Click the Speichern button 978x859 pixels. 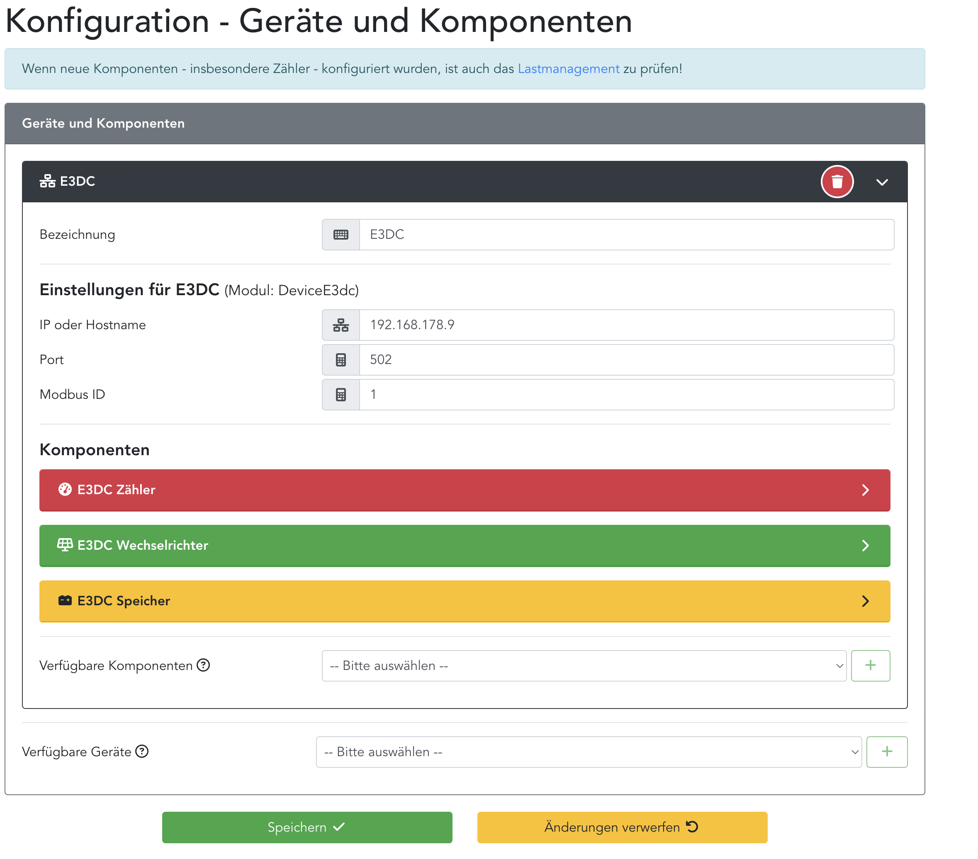pyautogui.click(x=307, y=827)
